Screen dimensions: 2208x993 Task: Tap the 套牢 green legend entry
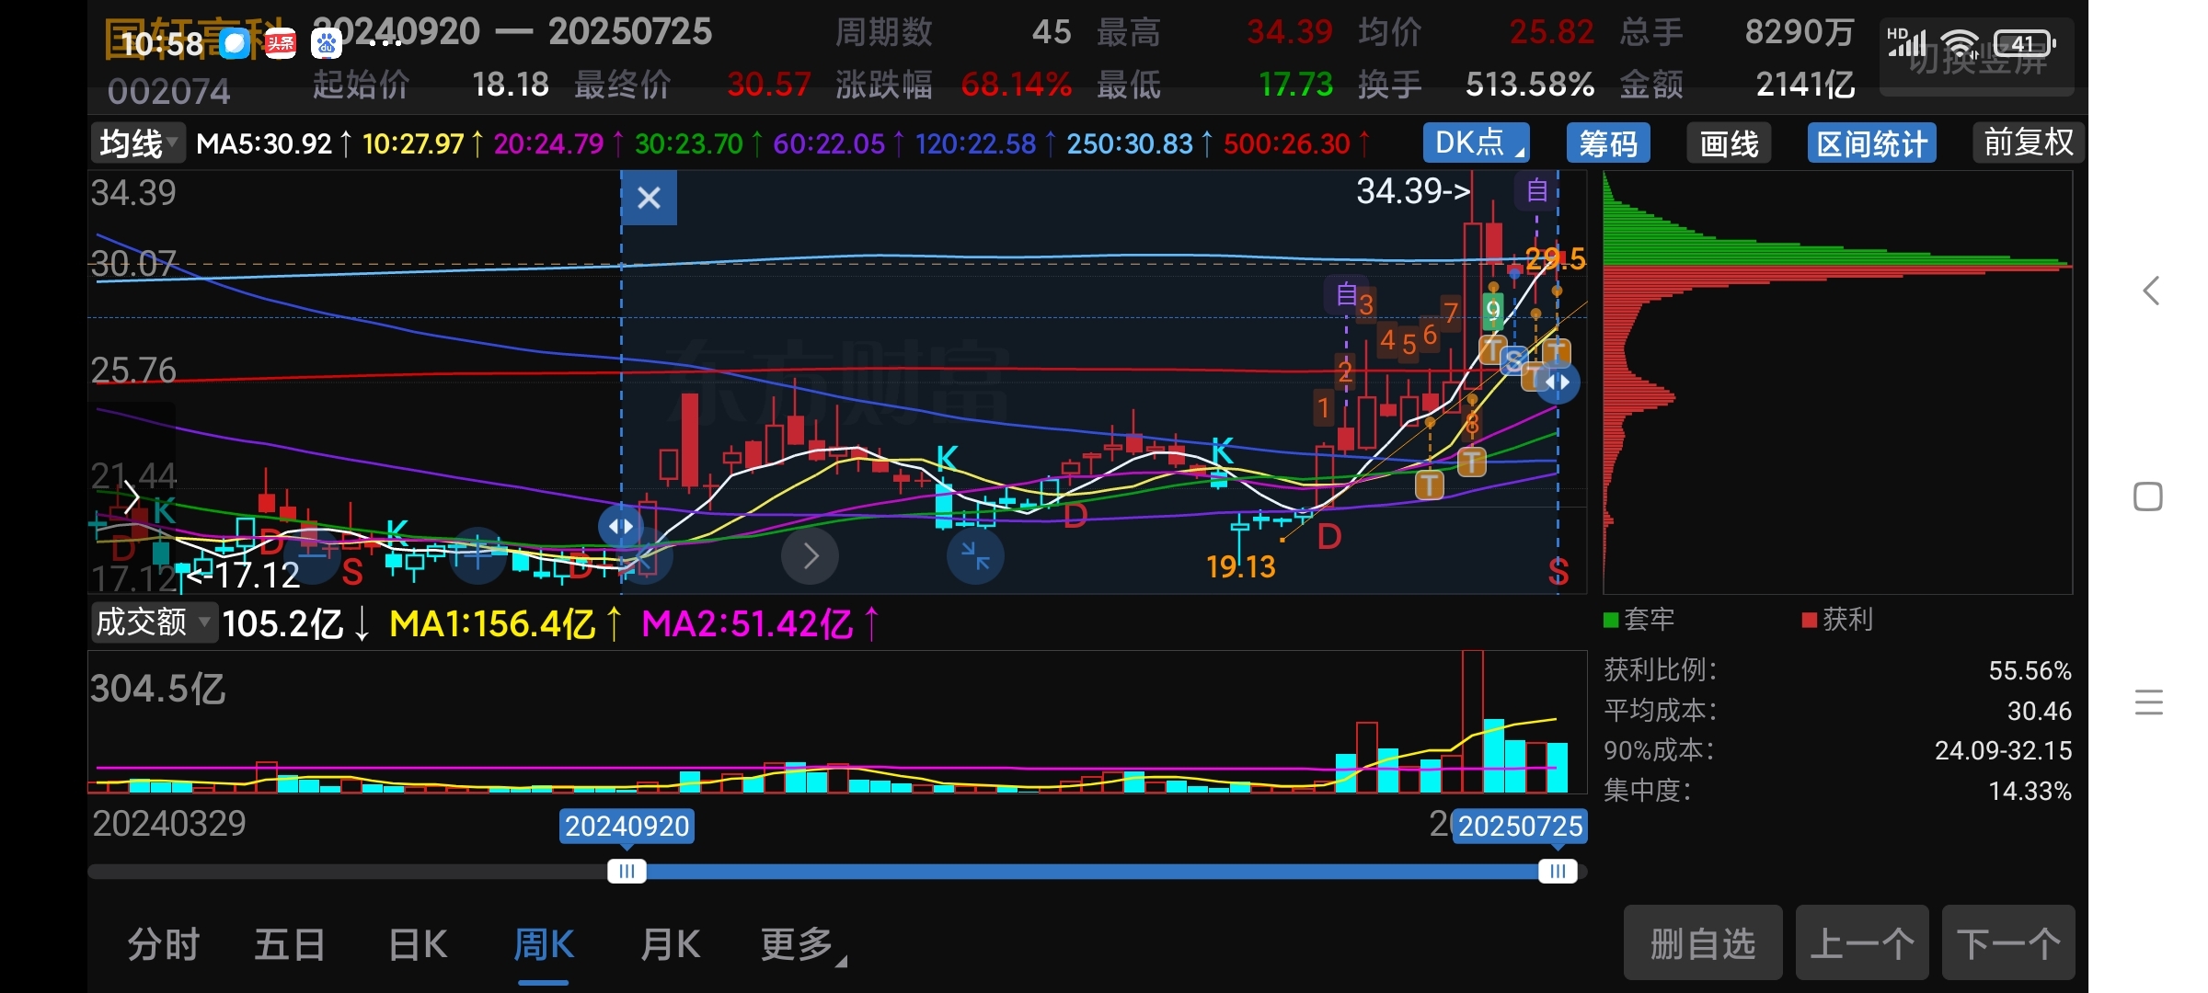pyautogui.click(x=1639, y=619)
